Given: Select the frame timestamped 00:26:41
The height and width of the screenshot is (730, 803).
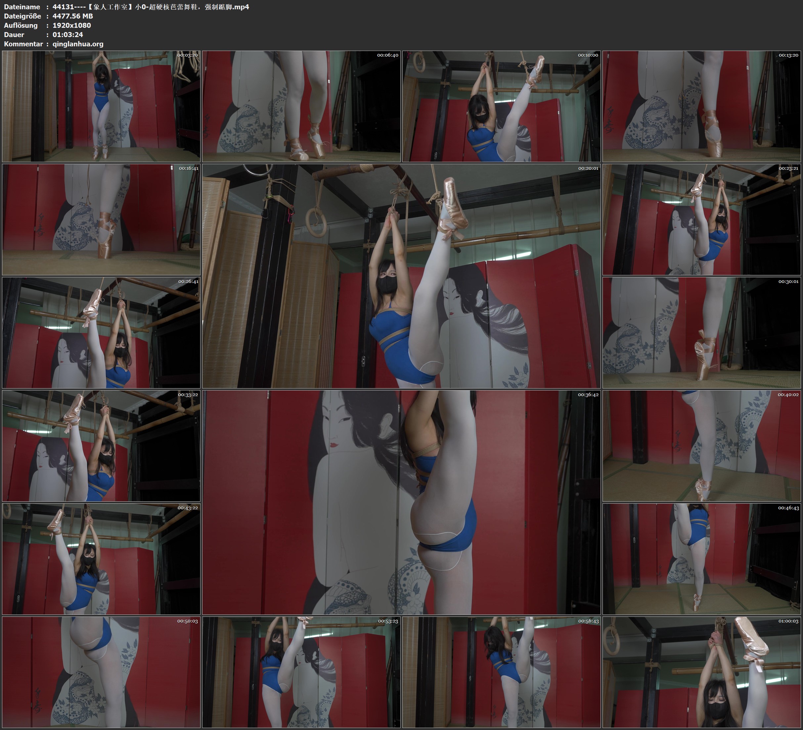Looking at the screenshot, I should pos(101,332).
